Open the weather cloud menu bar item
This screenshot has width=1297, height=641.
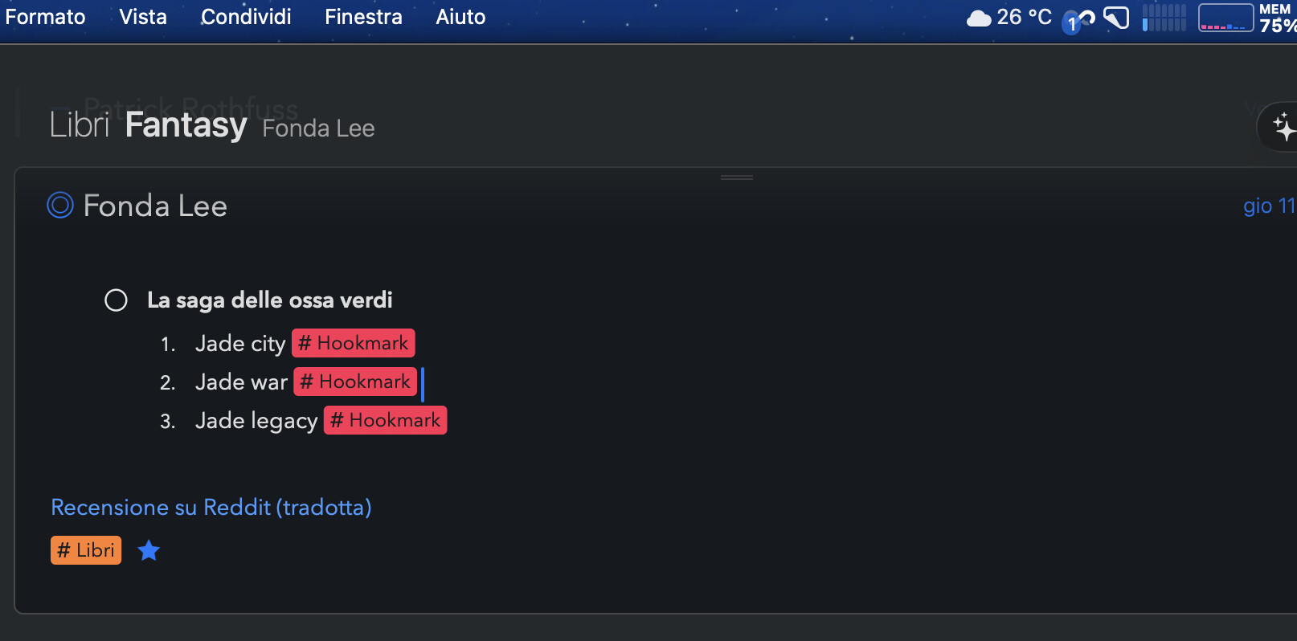(x=978, y=18)
